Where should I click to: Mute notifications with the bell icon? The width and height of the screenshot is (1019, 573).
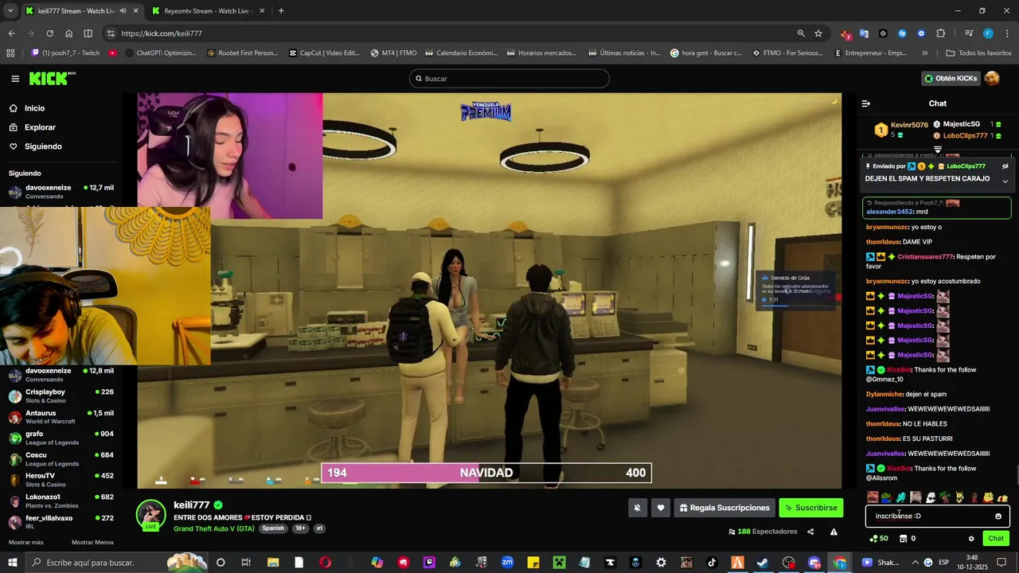[637, 508]
